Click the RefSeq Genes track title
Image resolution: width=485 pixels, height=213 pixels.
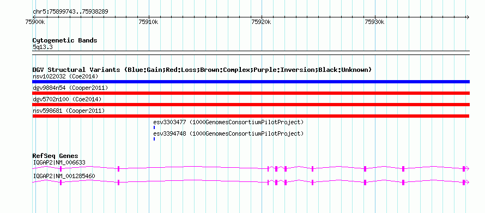tap(55, 156)
